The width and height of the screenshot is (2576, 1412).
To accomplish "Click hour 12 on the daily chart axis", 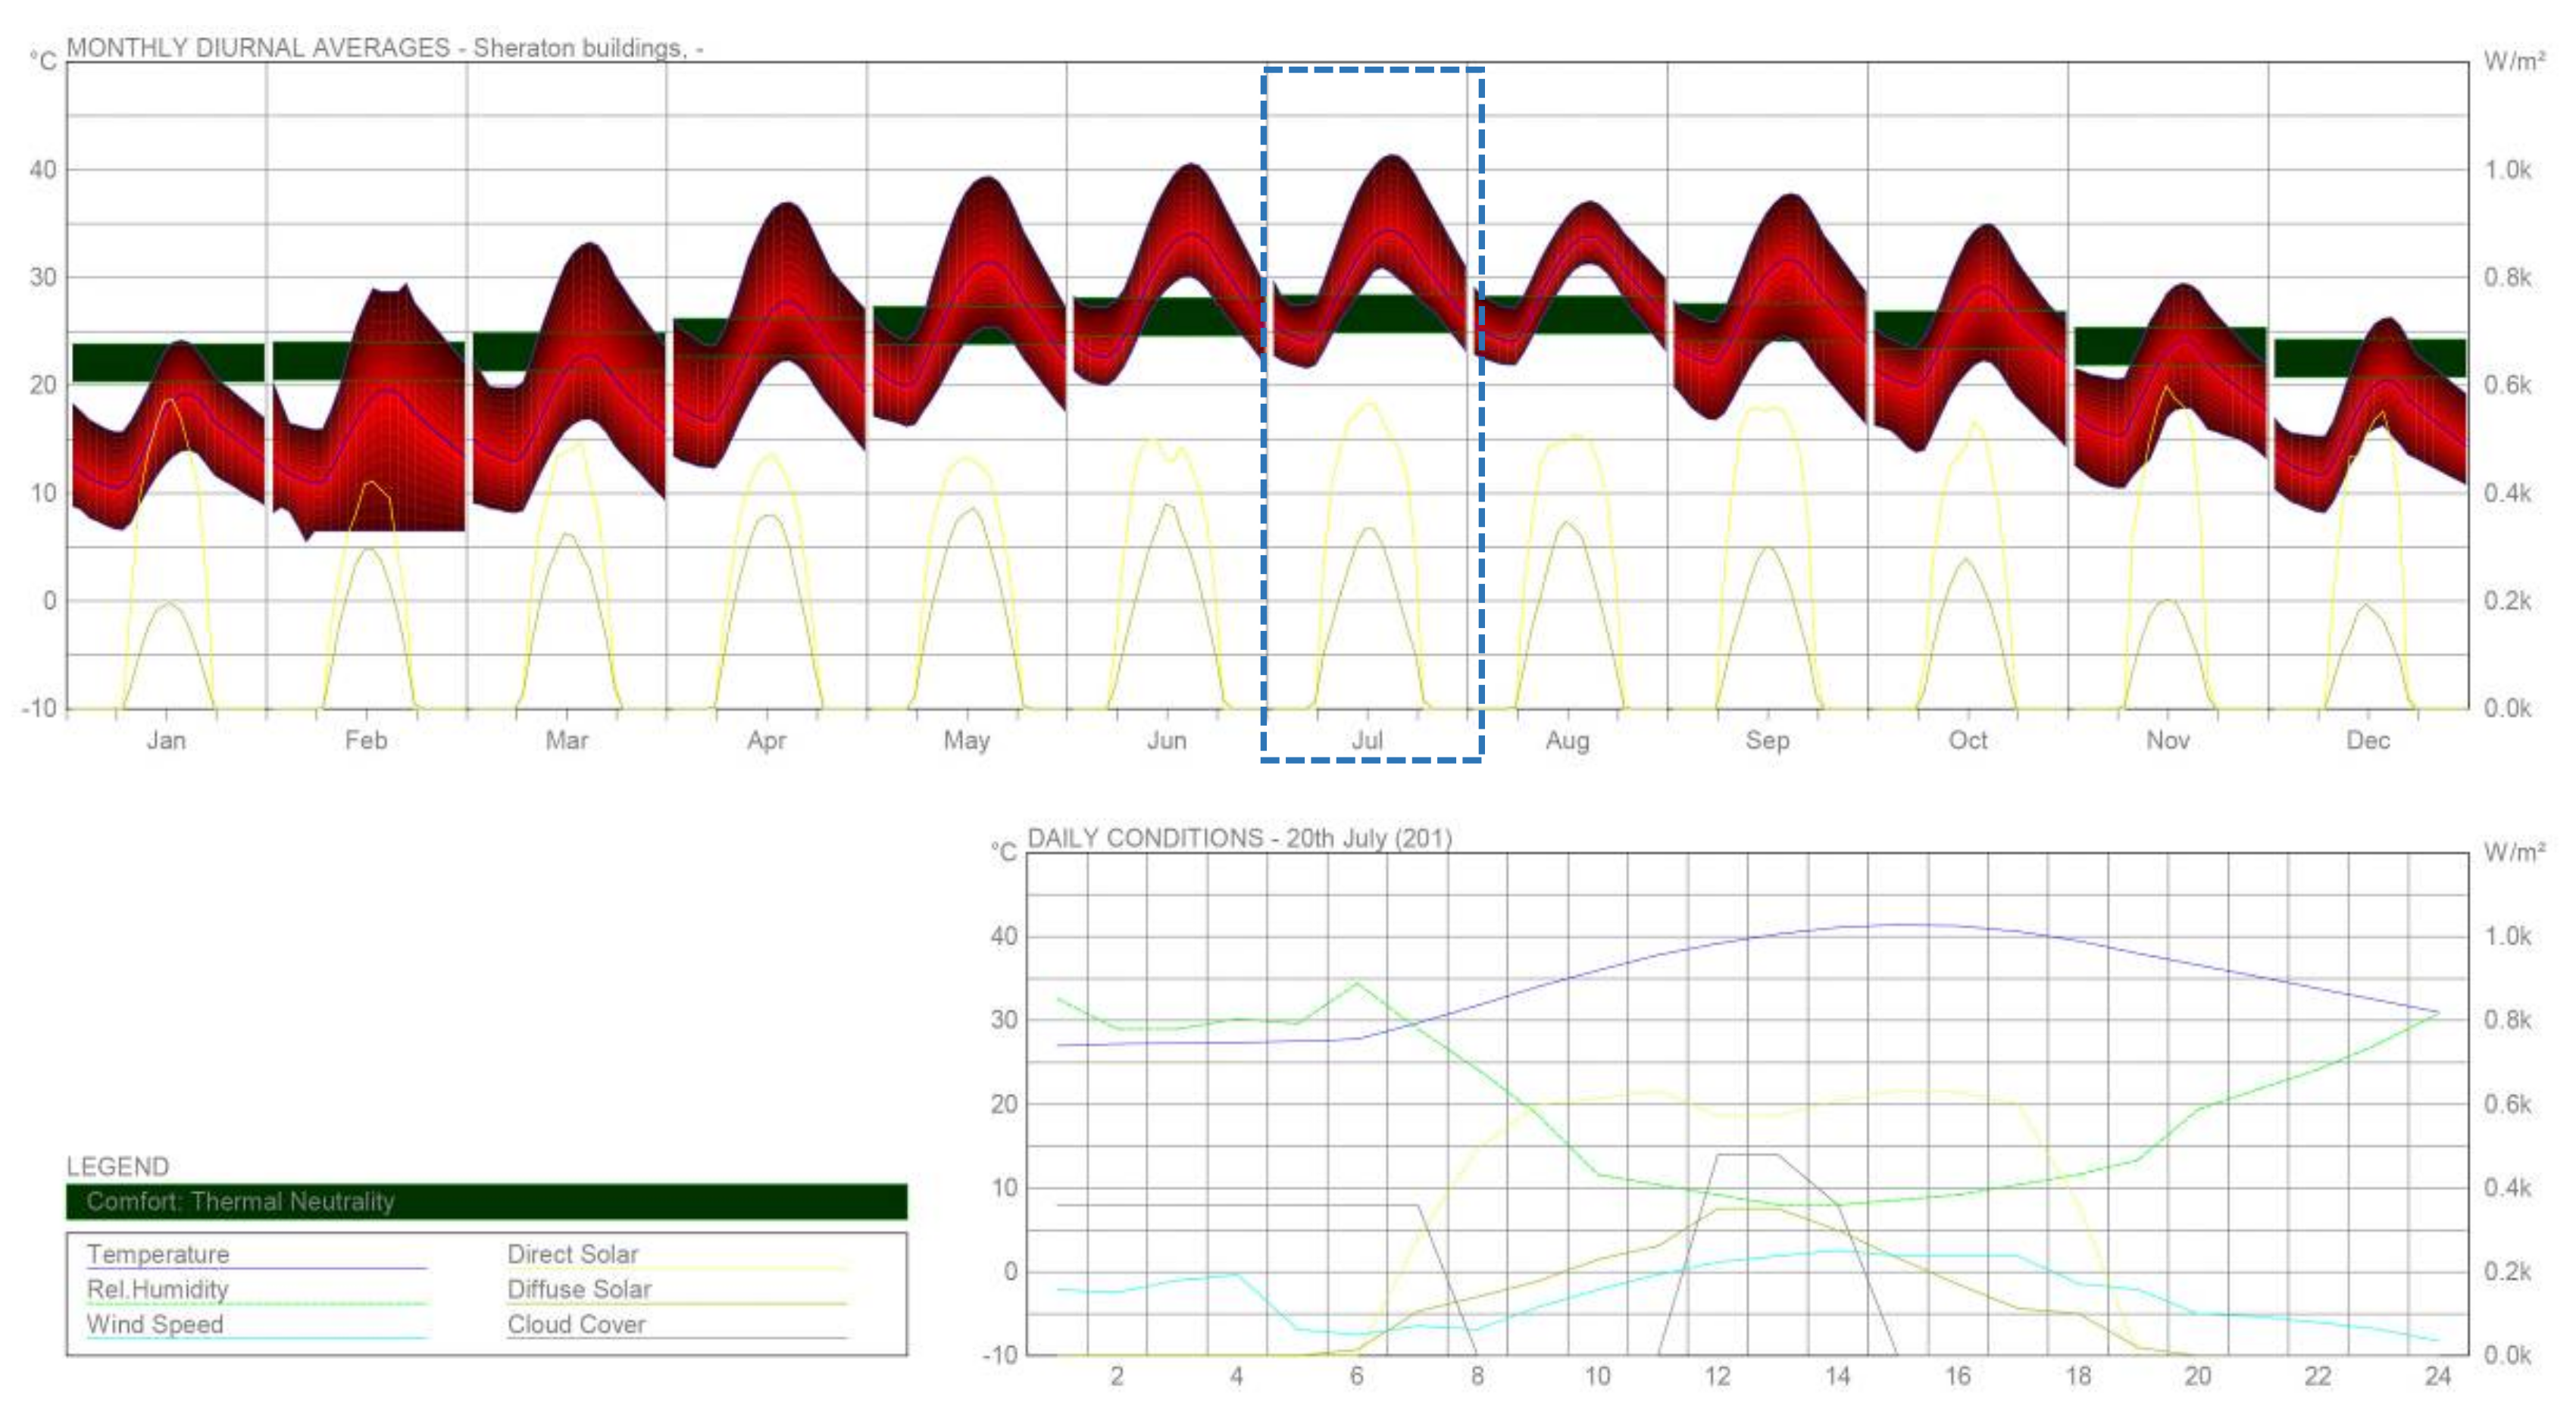I will [x=1717, y=1377].
